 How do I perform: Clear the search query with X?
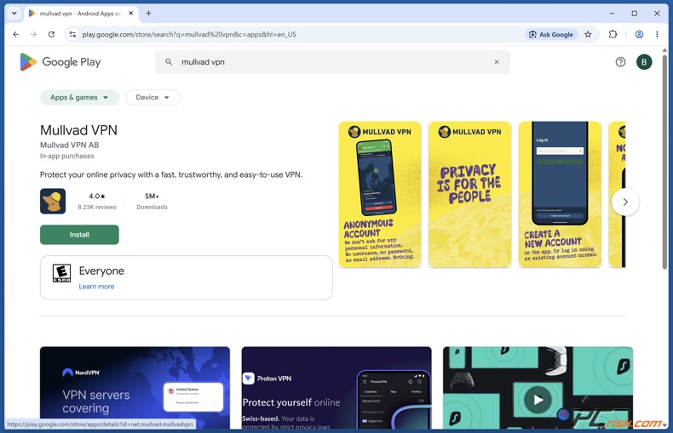tap(497, 62)
